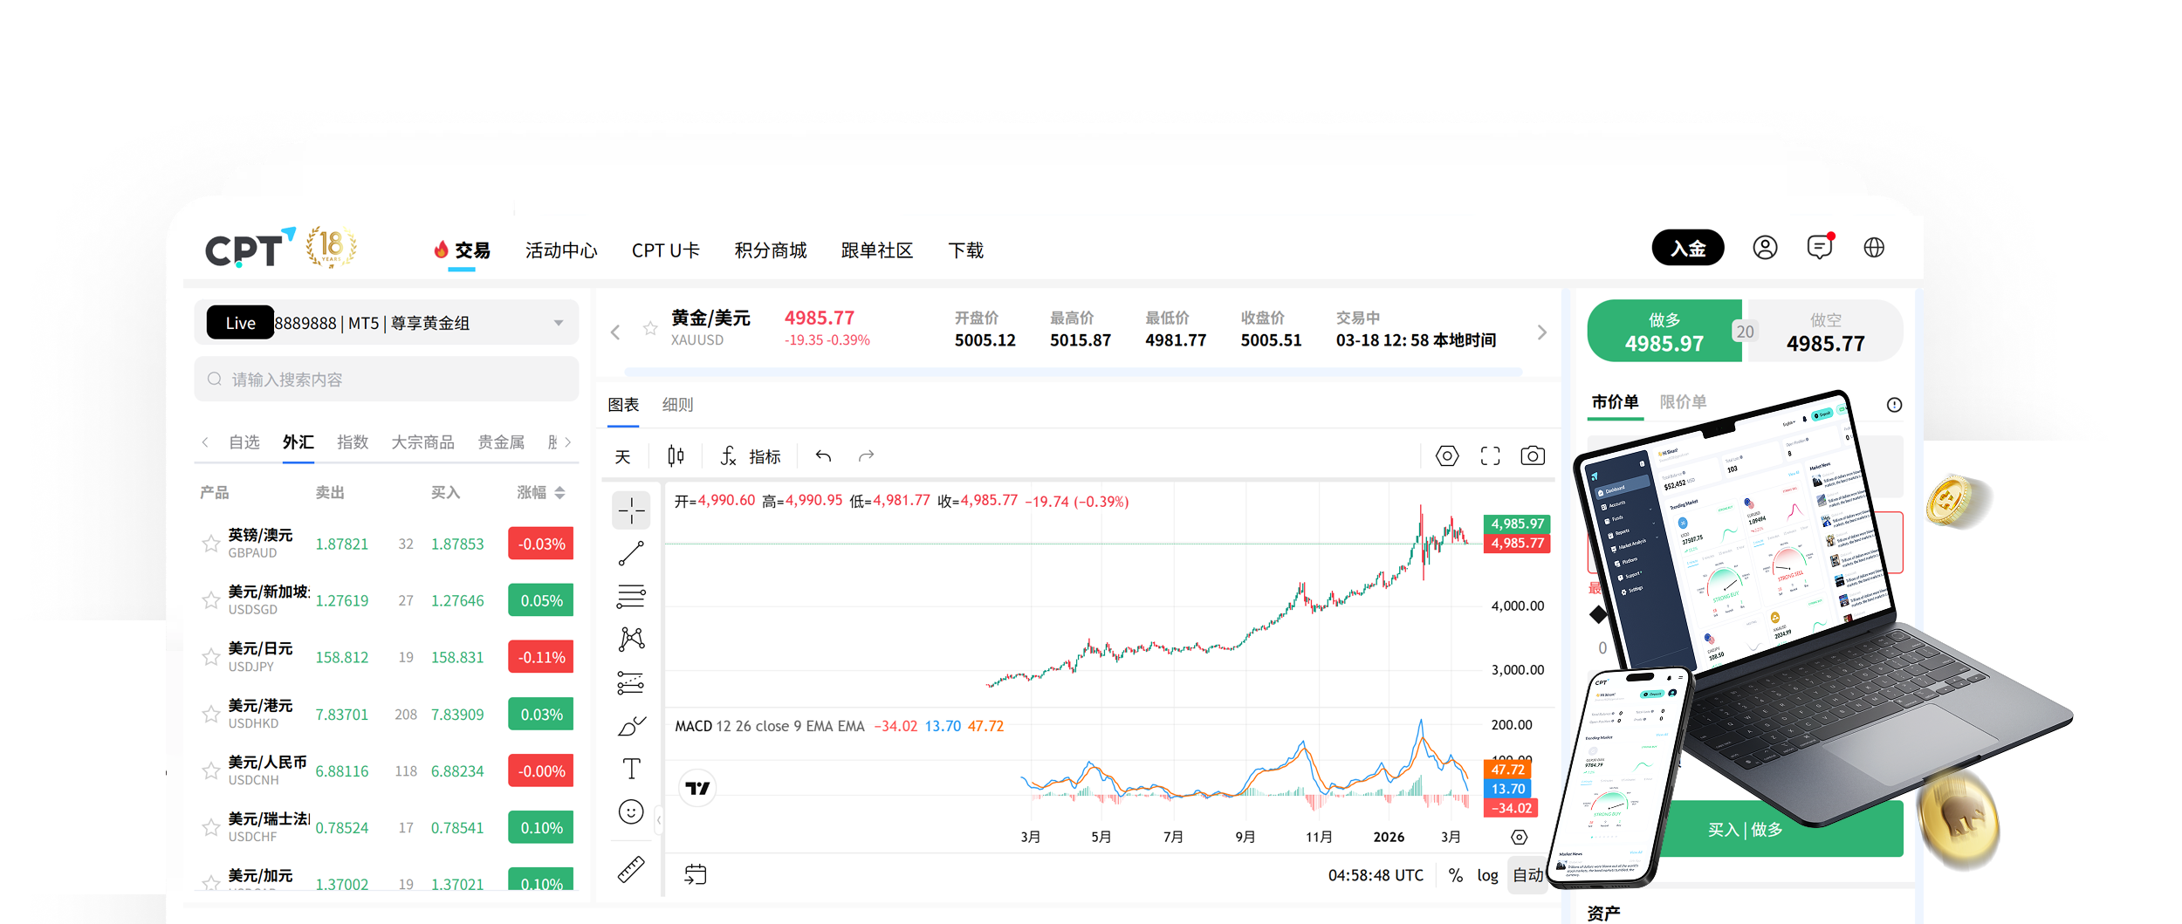Open the emoji sticker tool
The width and height of the screenshot is (2182, 924).
(x=630, y=812)
